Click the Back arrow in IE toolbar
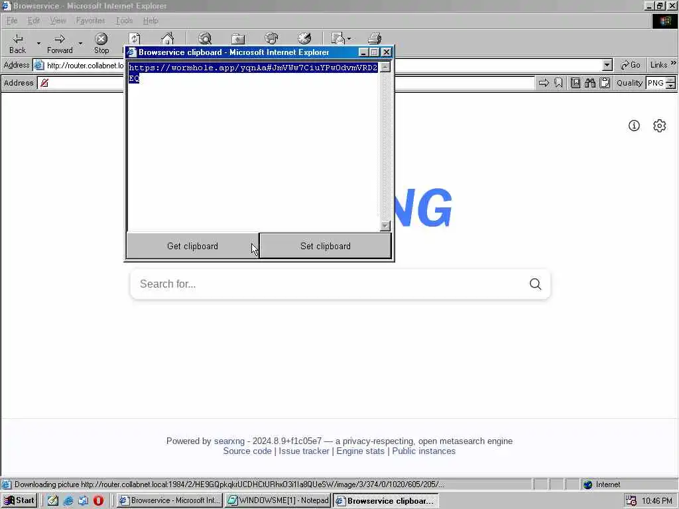Viewport: 679px width, 509px height. pyautogui.click(x=17, y=43)
